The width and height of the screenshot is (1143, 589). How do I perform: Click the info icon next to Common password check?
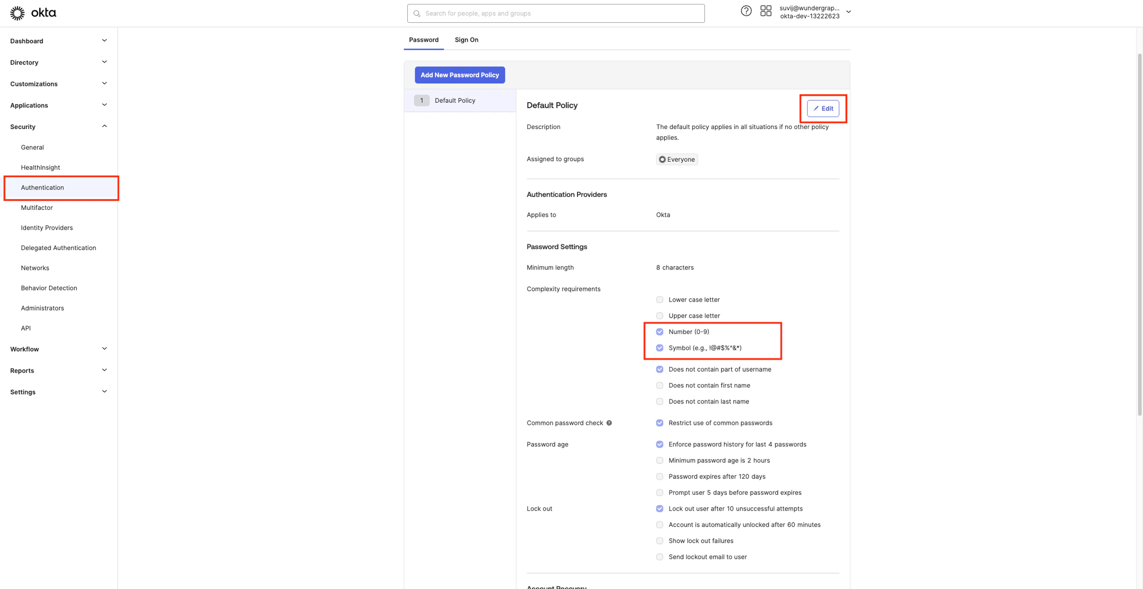pyautogui.click(x=609, y=423)
